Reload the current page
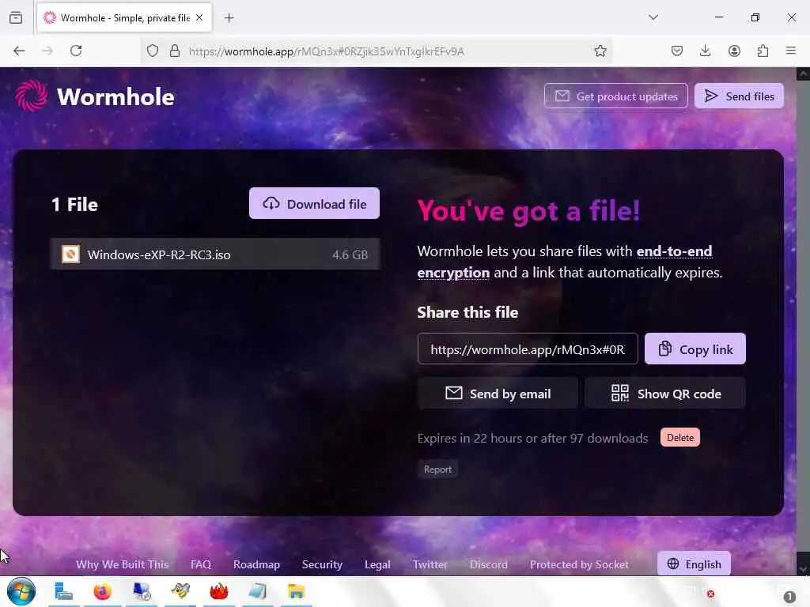The image size is (810, 607). (x=76, y=51)
